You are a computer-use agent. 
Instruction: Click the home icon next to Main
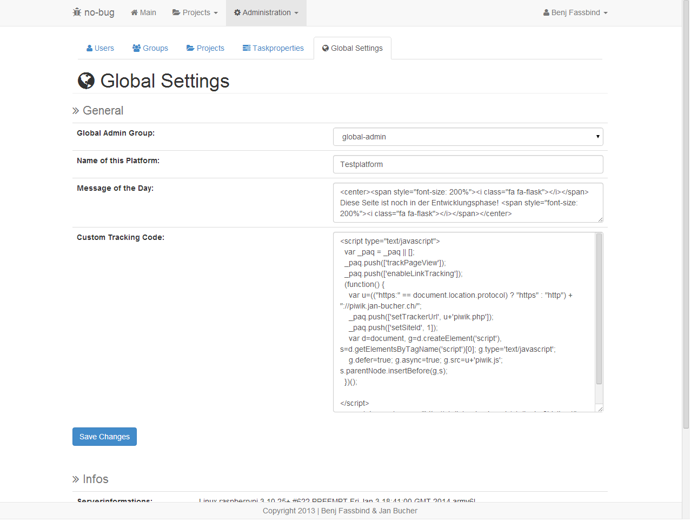(134, 12)
